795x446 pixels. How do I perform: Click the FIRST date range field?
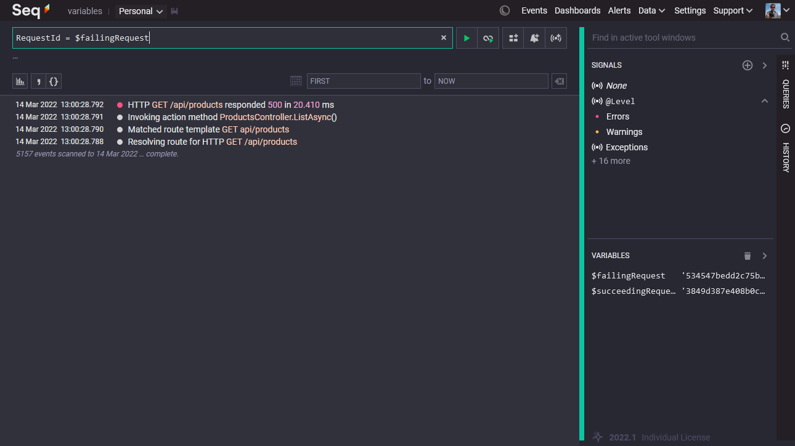[364, 81]
